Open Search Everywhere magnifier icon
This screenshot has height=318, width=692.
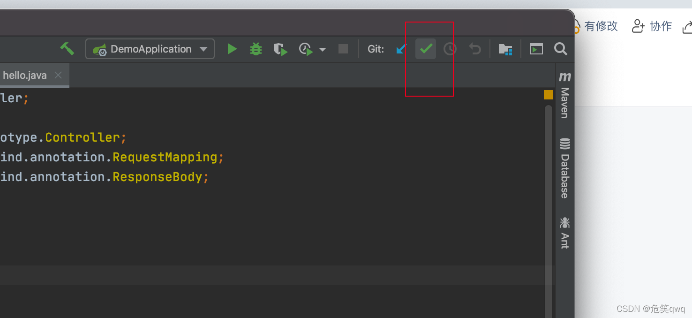[x=561, y=49]
